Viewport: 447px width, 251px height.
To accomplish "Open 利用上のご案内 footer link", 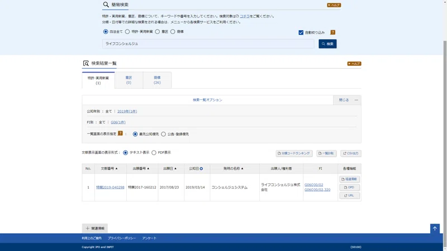I will (x=92, y=238).
